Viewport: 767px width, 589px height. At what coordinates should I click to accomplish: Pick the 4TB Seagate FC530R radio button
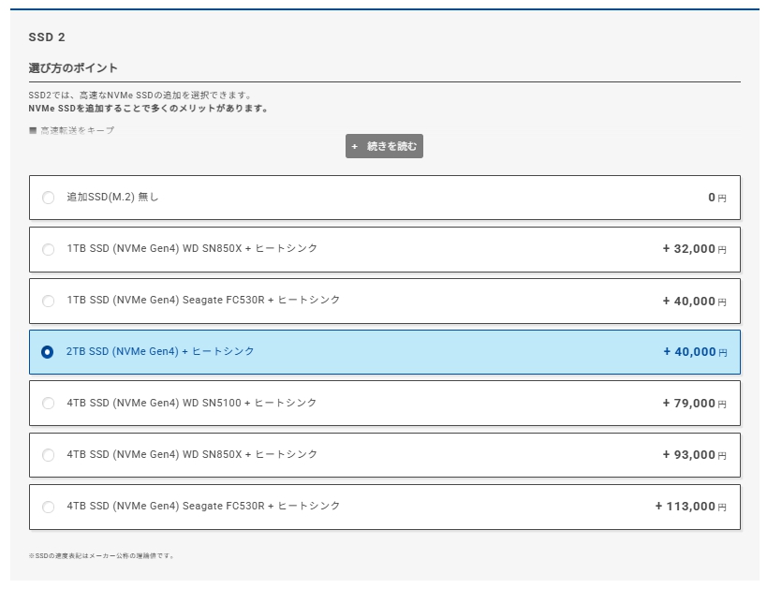pos(49,507)
